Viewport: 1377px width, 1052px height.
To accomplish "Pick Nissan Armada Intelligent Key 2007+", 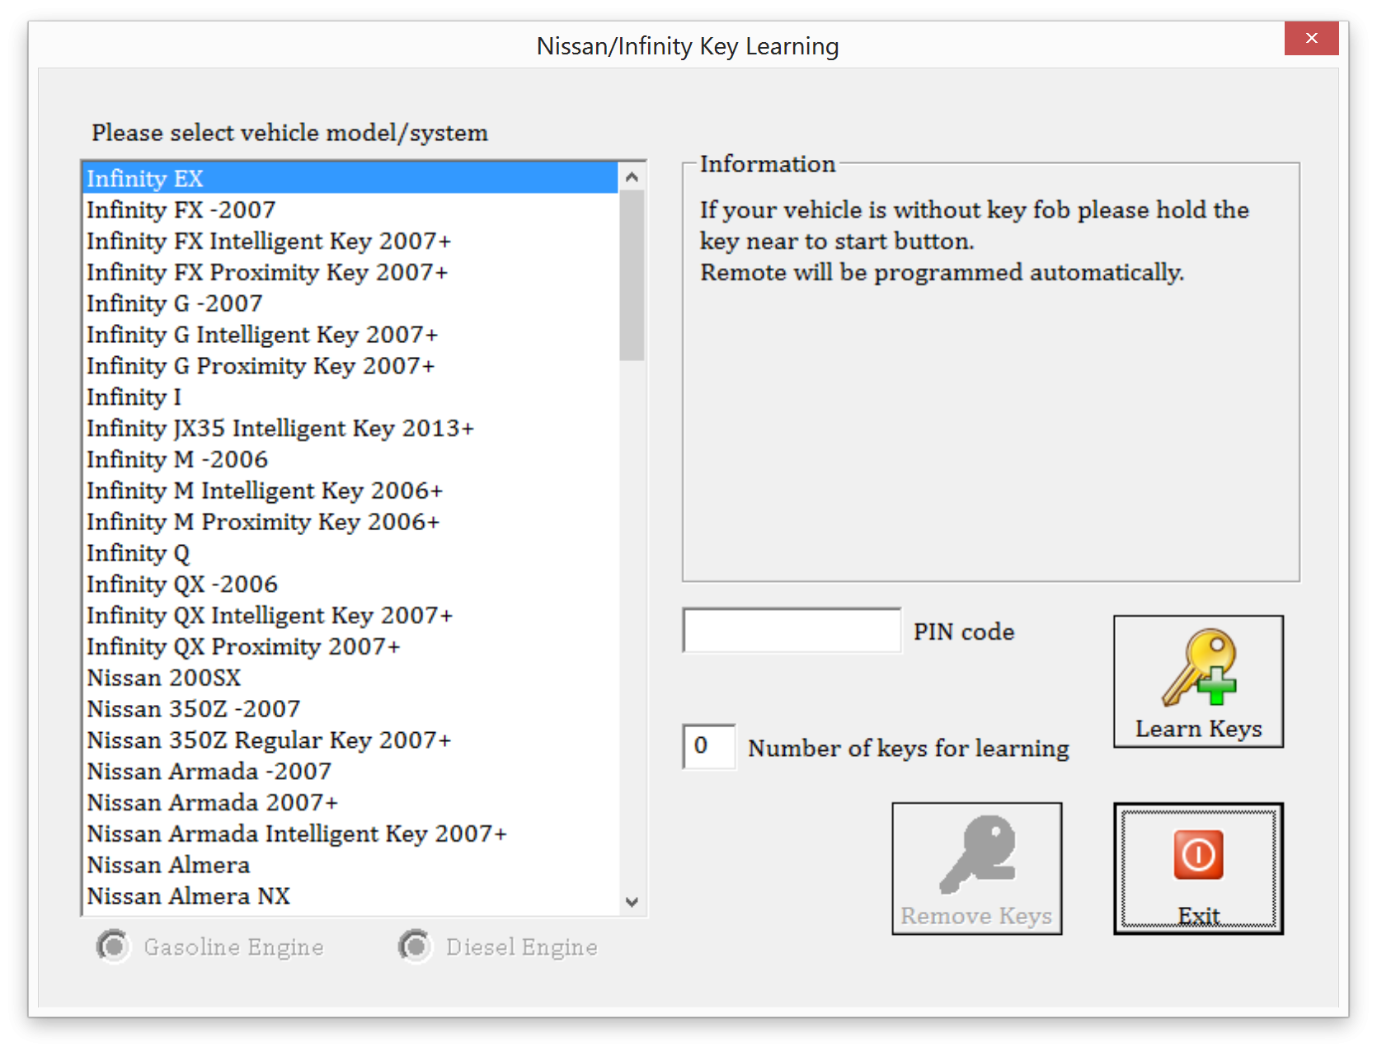I will (350, 834).
